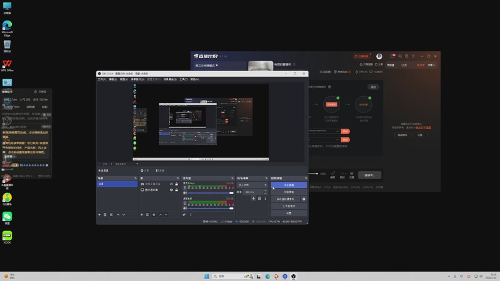The width and height of the screenshot is (500, 281).
Task: Toggle lock on the first source in Sources list
Action: 176,184
